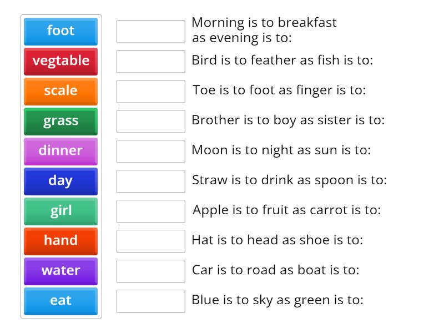Choose the answer box for 'Moon is to night'
This screenshot has height=333, width=444.
click(x=150, y=152)
